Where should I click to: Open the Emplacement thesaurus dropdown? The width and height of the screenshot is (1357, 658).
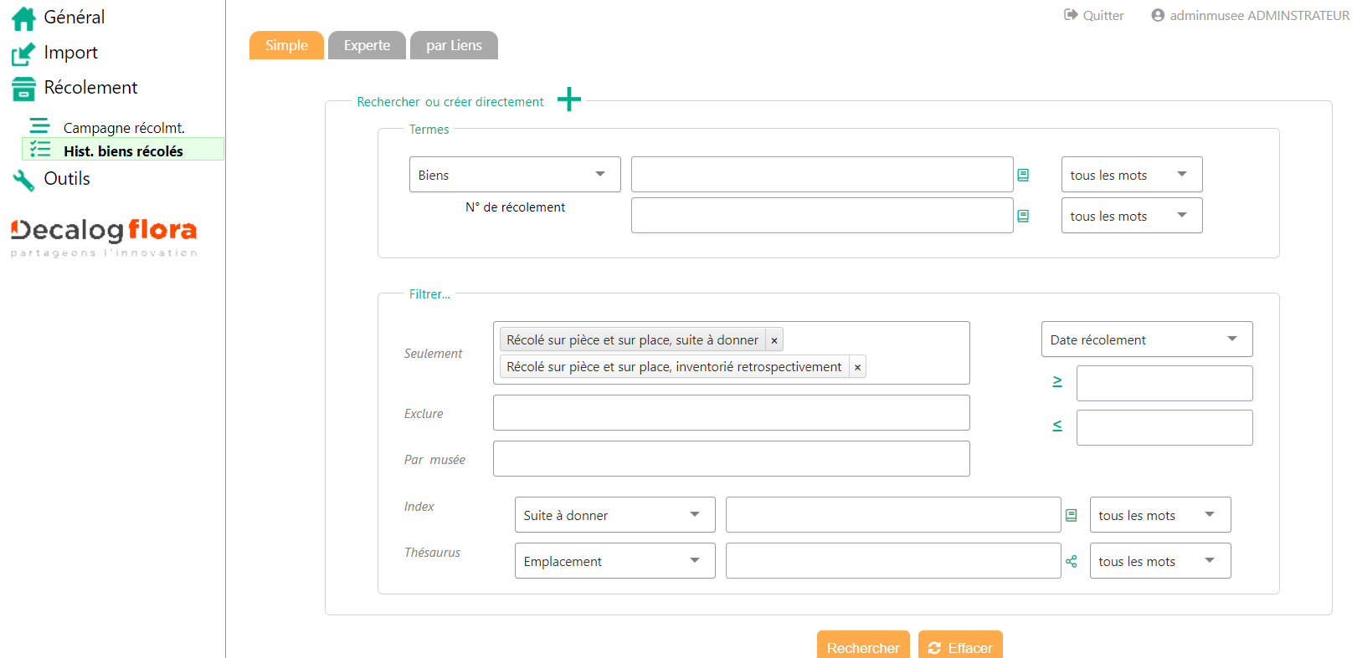click(614, 561)
